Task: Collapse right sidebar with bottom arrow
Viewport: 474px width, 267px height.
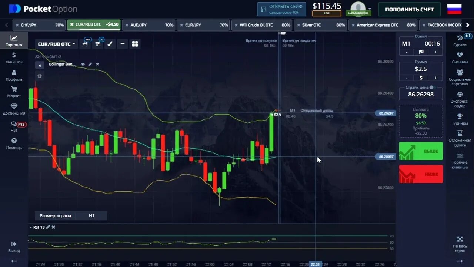Action: tap(460, 261)
